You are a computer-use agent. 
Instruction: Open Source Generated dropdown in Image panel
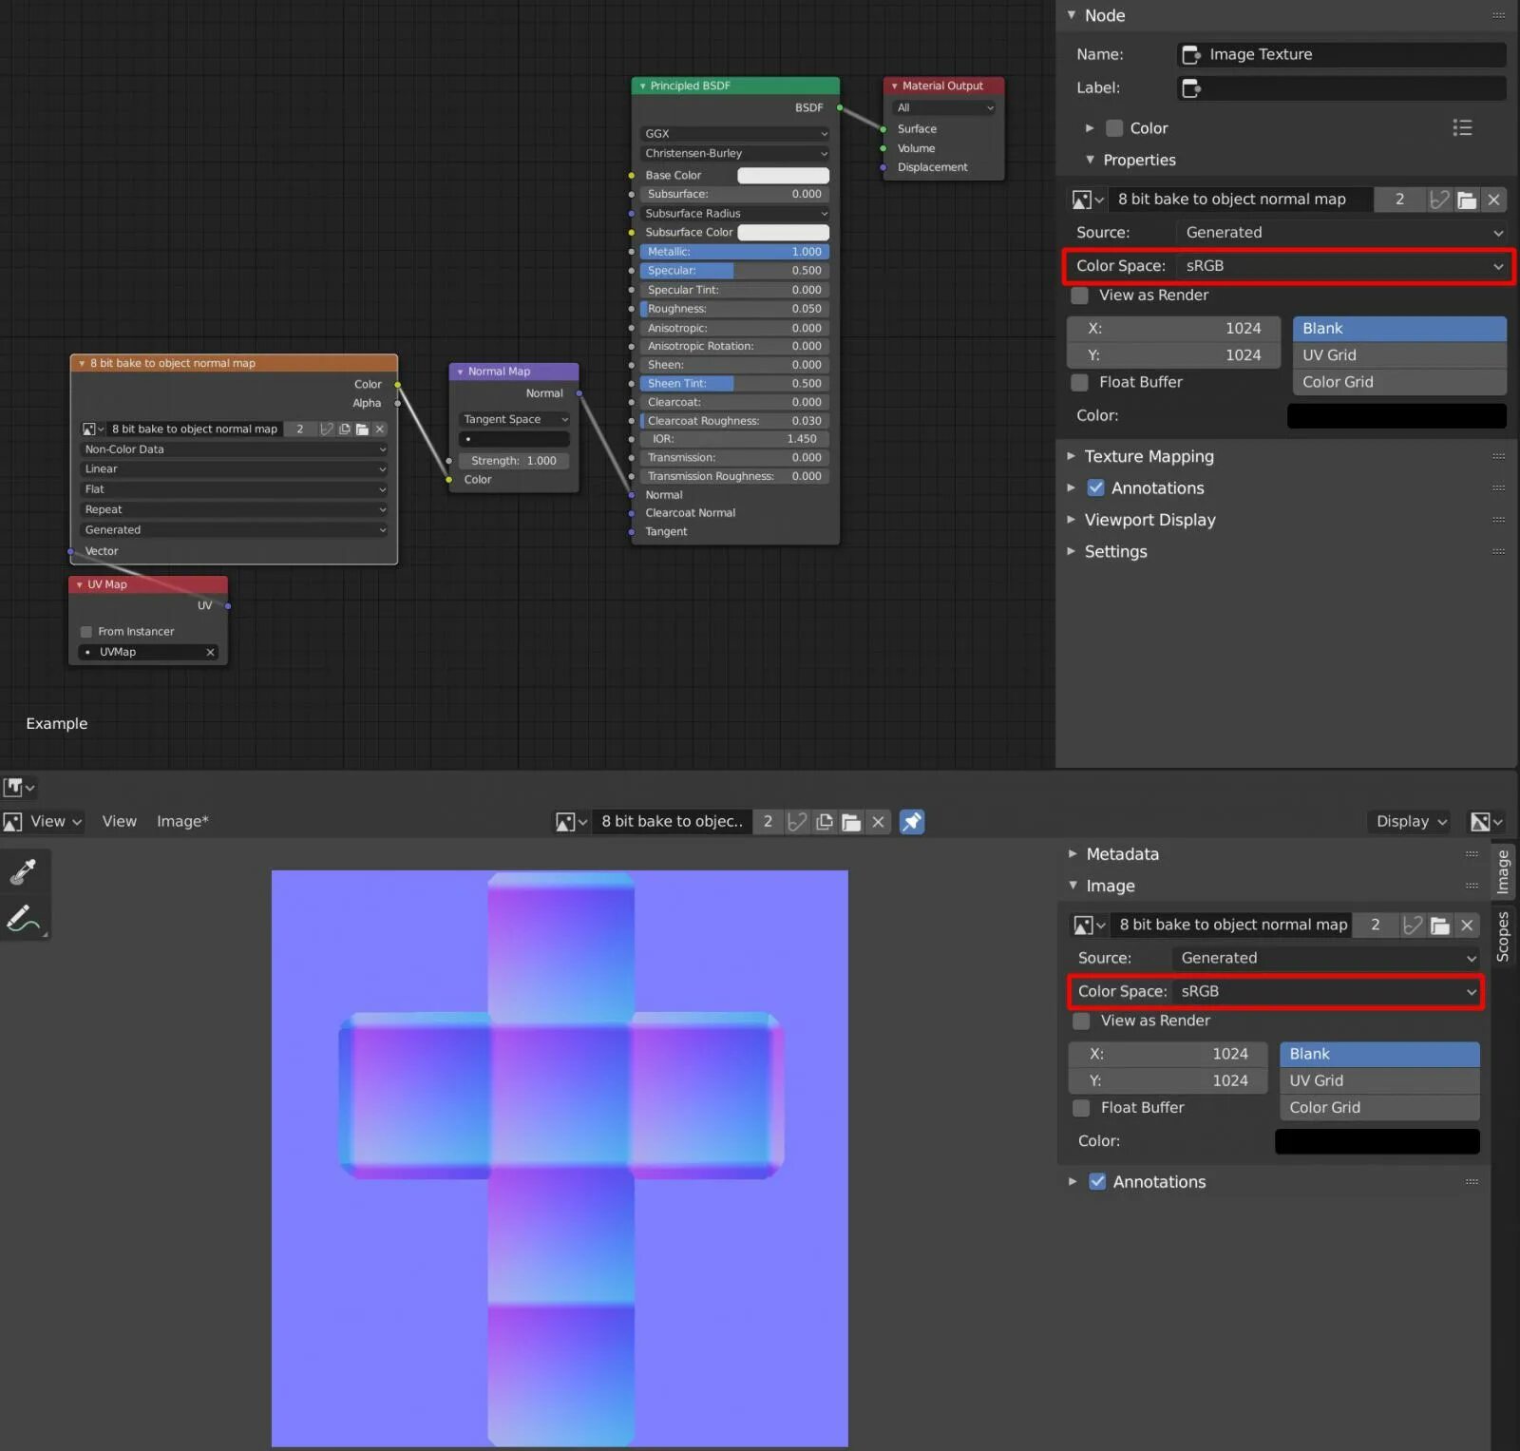click(1326, 959)
